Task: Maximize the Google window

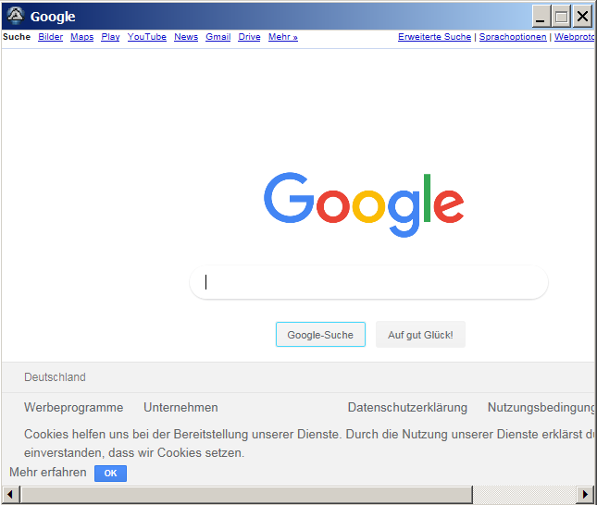Action: (561, 16)
